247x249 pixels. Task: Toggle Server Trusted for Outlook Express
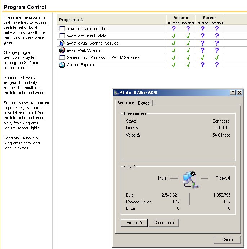click(202, 65)
